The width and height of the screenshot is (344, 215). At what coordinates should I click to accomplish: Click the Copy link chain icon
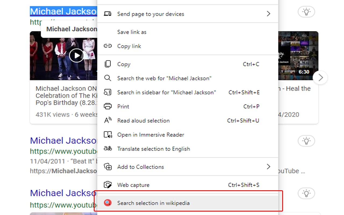click(107, 46)
